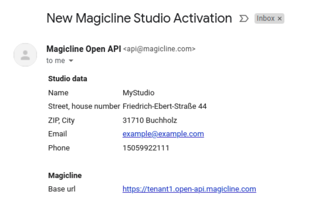The width and height of the screenshot is (332, 206).
Task: Click the 31710 Buchholz city value
Action: [150, 120]
